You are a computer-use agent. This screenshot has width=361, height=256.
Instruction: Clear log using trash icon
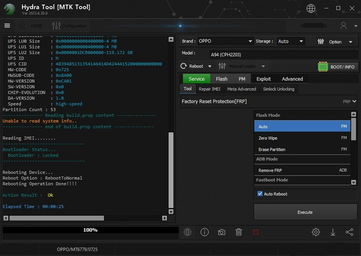pos(239,232)
